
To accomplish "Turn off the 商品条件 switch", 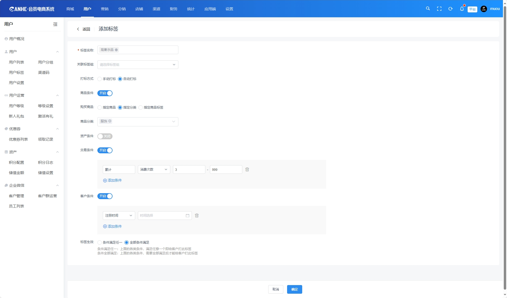I will point(105,93).
